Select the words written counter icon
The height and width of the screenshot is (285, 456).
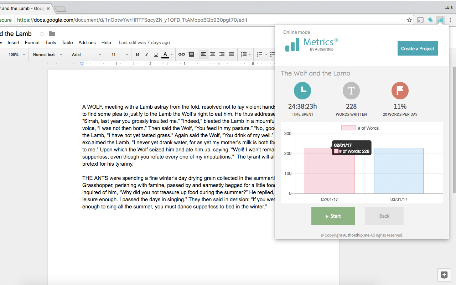coord(351,90)
